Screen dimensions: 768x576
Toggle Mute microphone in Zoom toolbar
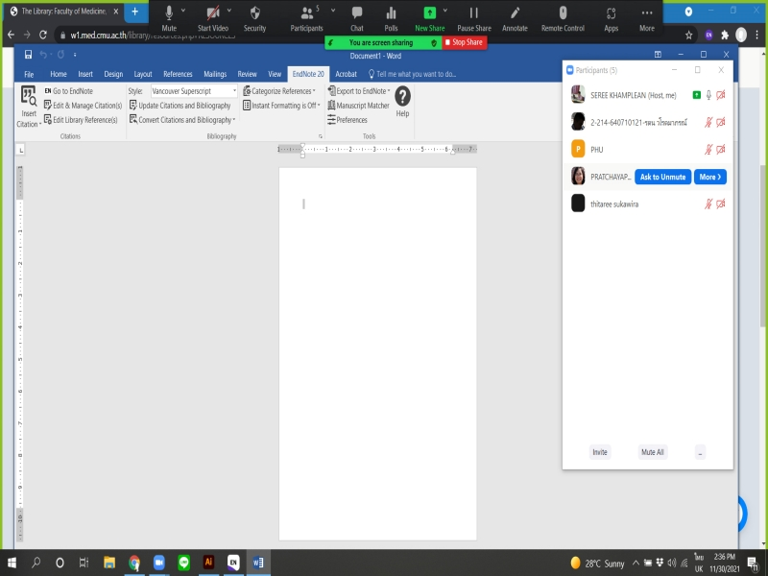[x=169, y=14]
